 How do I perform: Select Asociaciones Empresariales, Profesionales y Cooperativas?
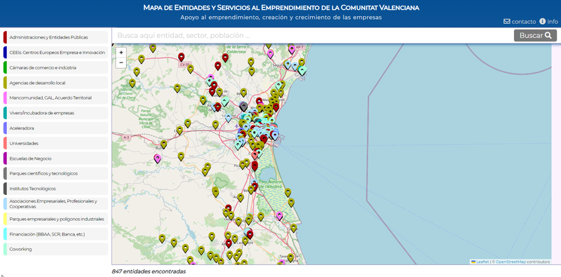pos(55,203)
